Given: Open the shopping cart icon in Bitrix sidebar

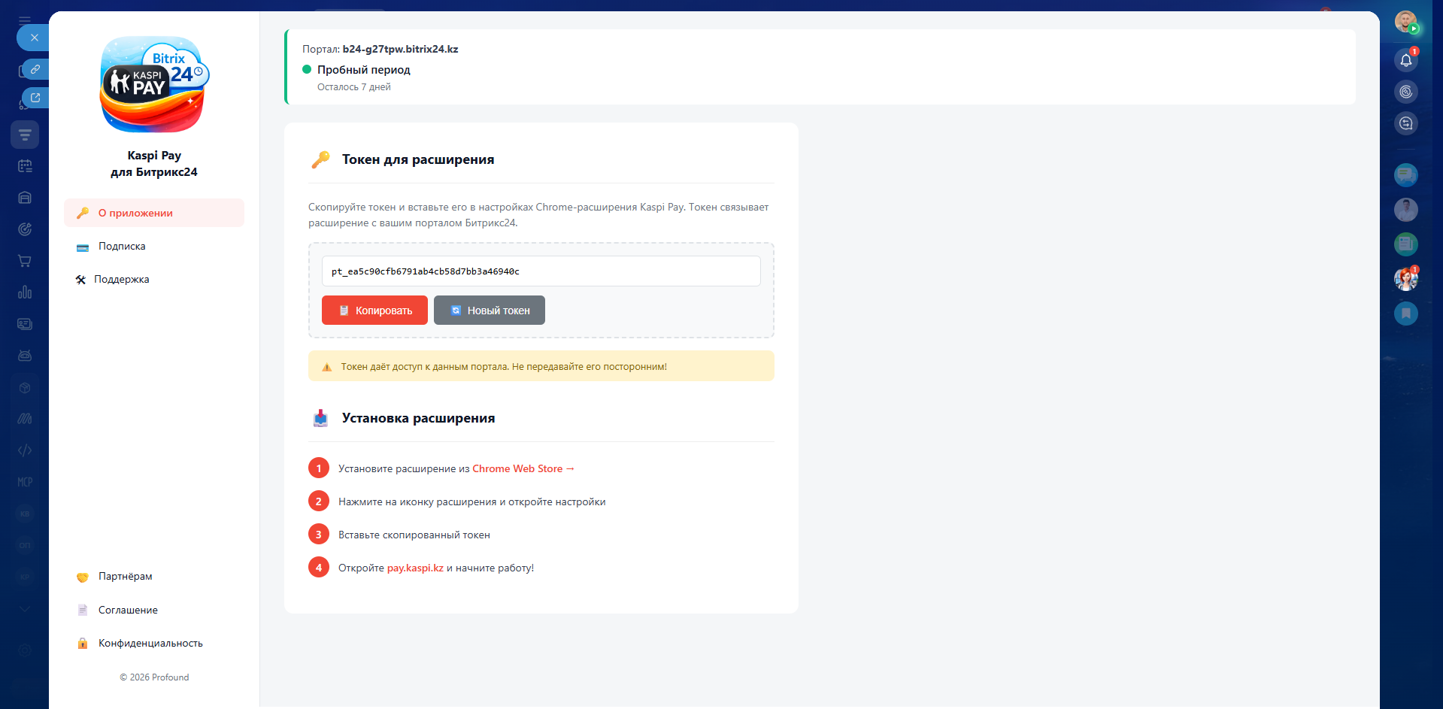Looking at the screenshot, I should click(25, 261).
